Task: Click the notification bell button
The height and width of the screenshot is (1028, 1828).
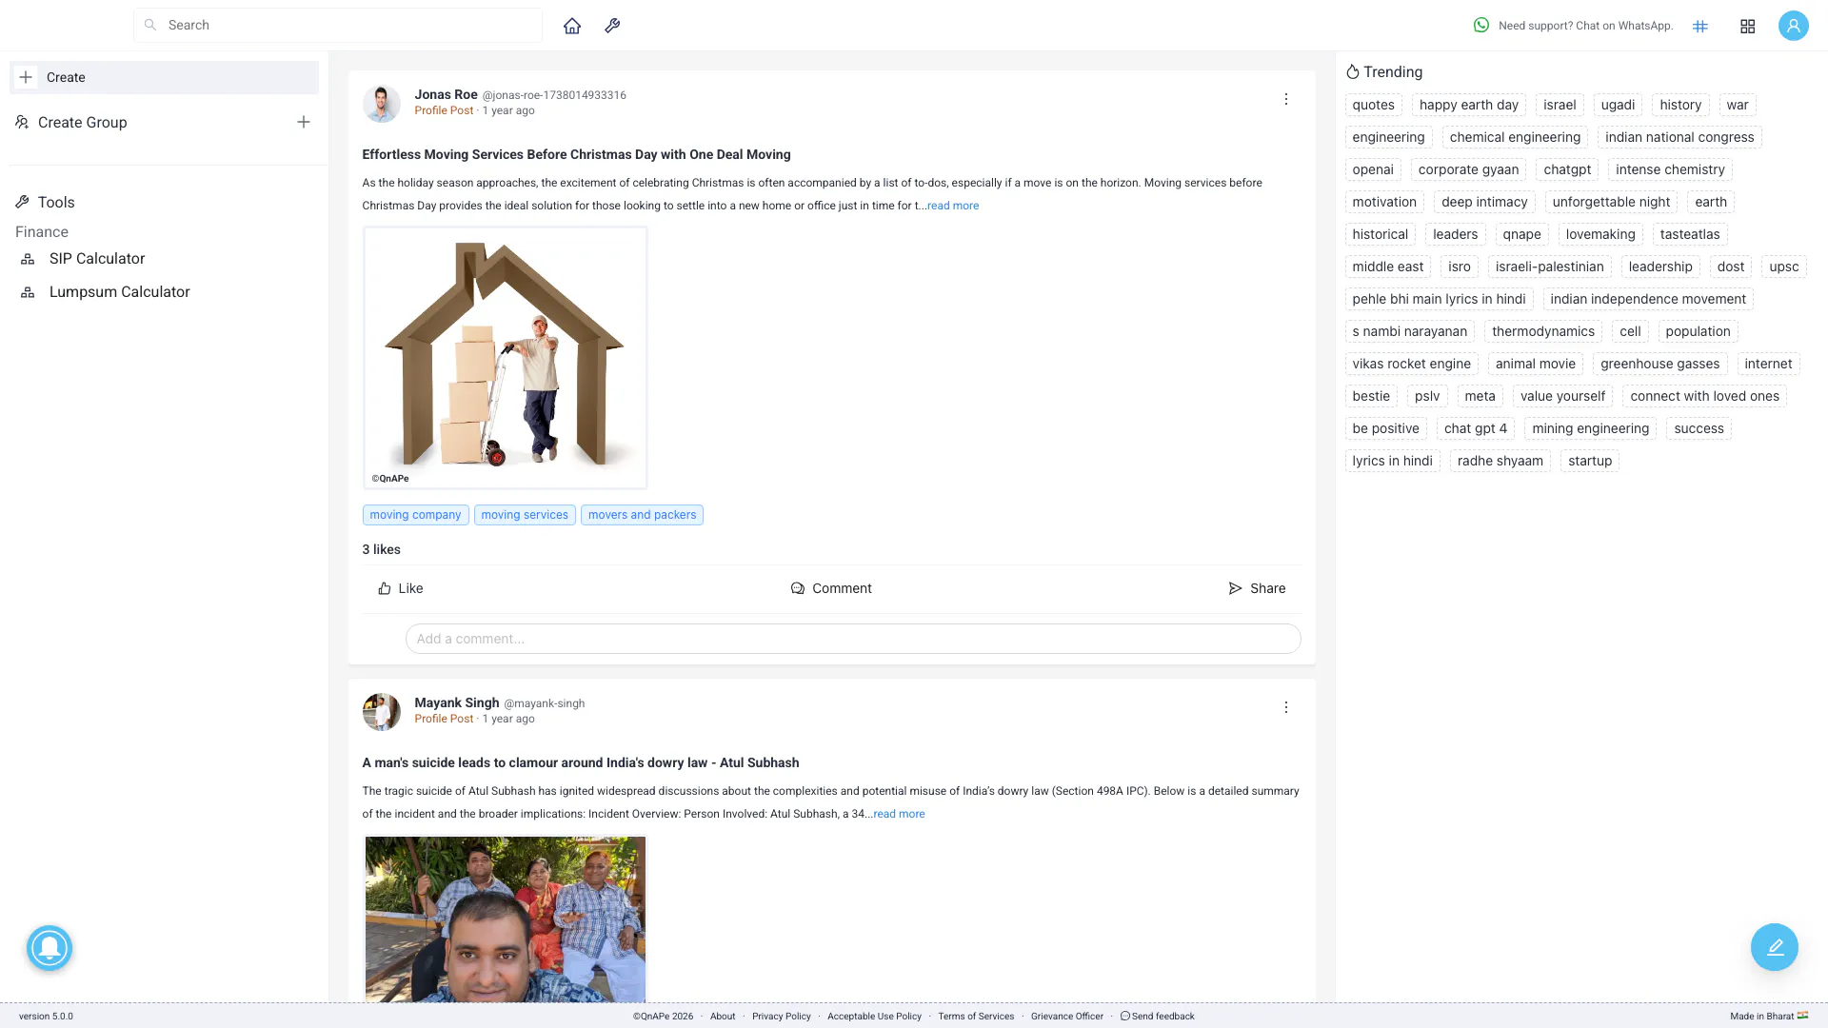Action: click(50, 948)
